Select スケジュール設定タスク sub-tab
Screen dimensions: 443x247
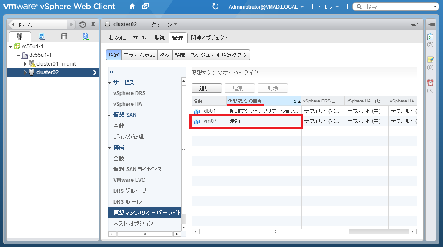point(218,55)
